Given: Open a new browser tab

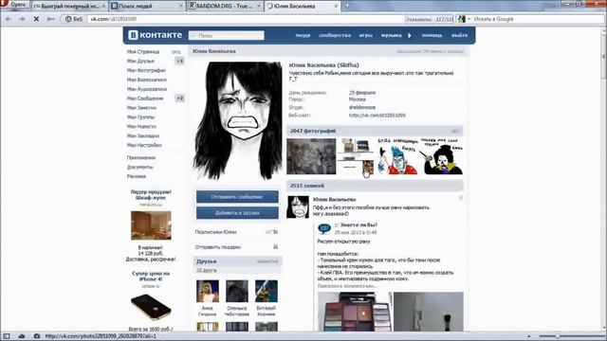Looking at the screenshot, I should (x=347, y=6).
